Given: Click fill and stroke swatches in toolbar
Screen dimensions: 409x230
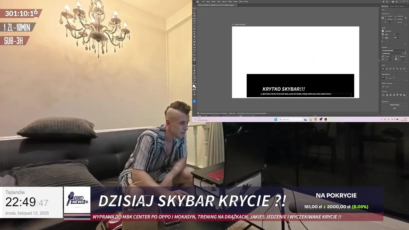Looking at the screenshot, I should point(194,87).
